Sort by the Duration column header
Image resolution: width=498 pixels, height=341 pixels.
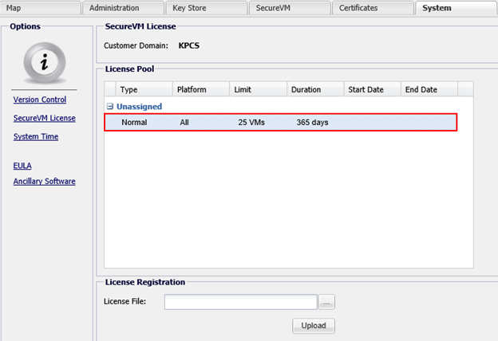[x=314, y=89]
